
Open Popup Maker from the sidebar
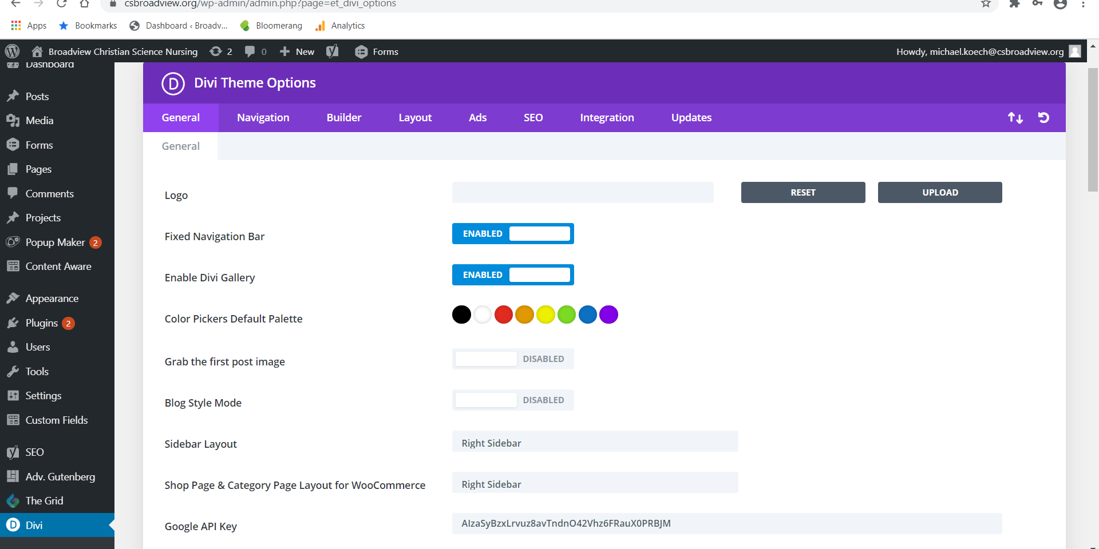(54, 242)
